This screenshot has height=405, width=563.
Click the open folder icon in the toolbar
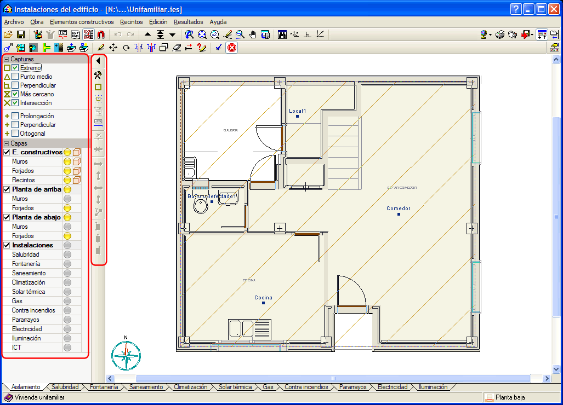coord(8,35)
